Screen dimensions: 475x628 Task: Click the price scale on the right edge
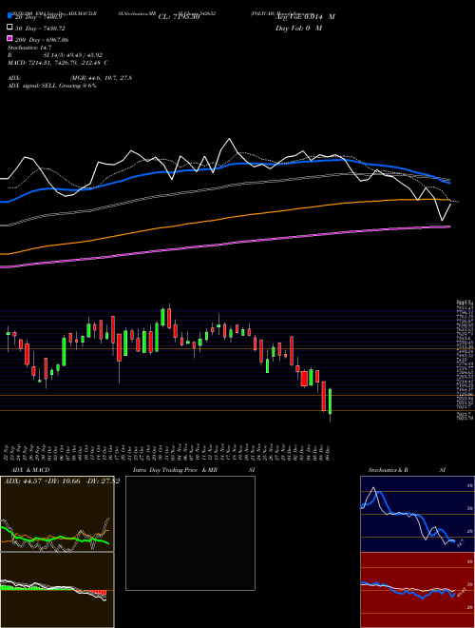[x=465, y=360]
